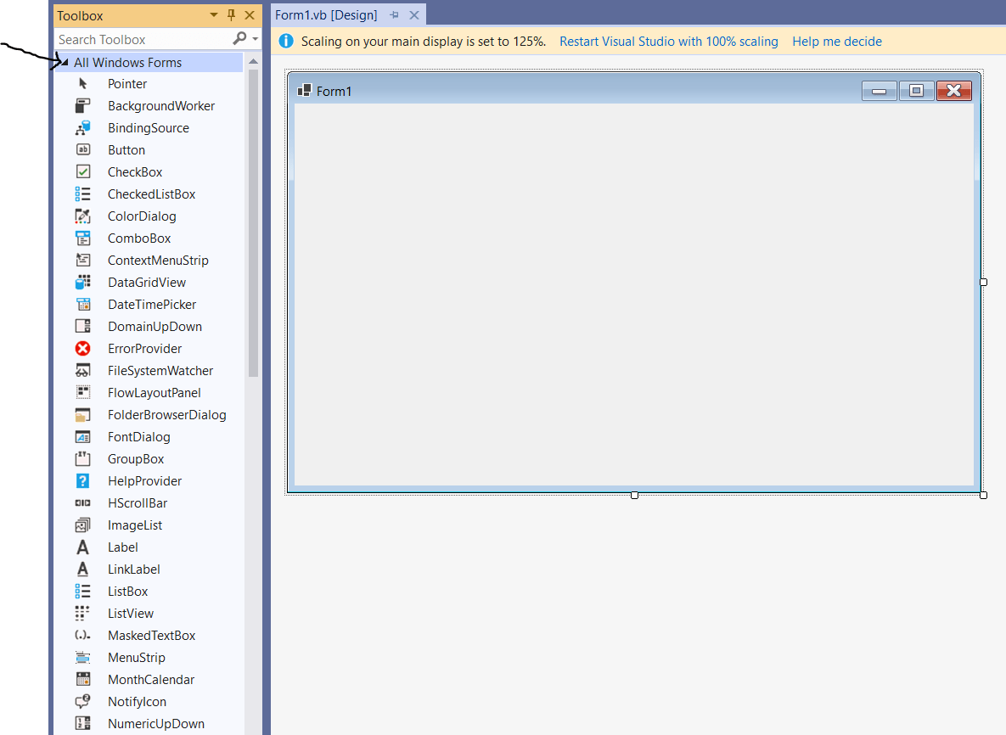Image resolution: width=1006 pixels, height=735 pixels.
Task: Toggle the pin on Form1.vb [Design] tab
Action: pos(395,14)
